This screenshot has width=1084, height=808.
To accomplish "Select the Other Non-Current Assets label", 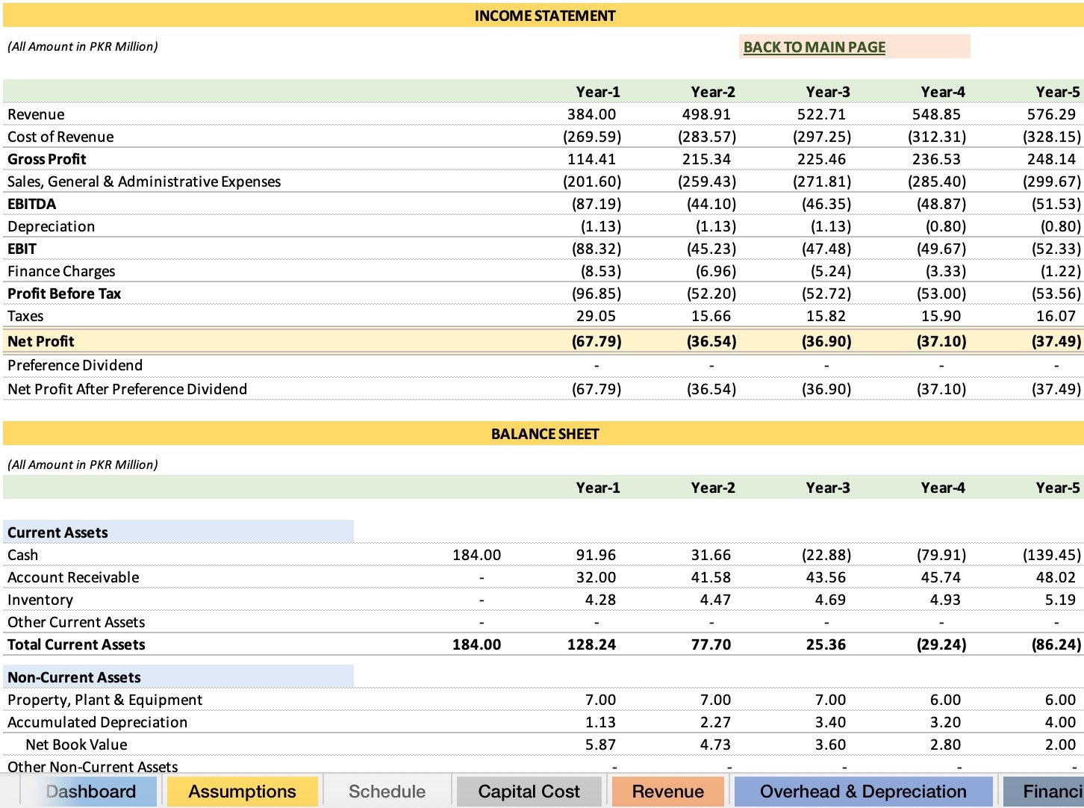I will [93, 766].
